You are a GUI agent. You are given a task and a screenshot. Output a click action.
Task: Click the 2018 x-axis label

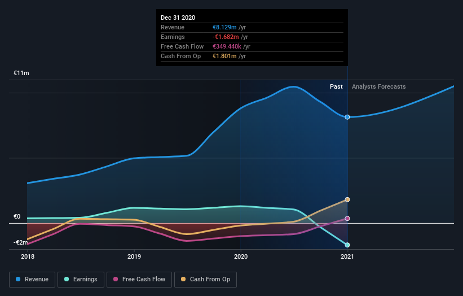[x=28, y=256]
